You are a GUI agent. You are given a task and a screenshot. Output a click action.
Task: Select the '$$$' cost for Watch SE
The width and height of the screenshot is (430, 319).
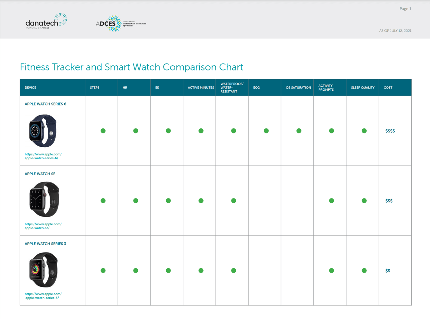[x=389, y=201]
